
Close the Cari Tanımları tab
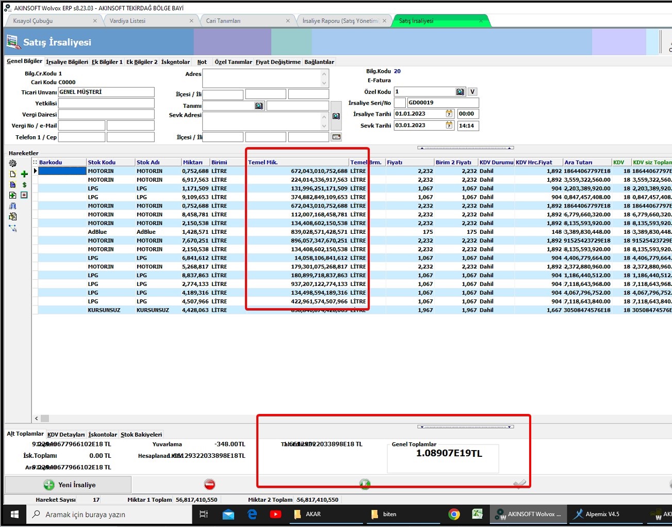[x=288, y=21]
